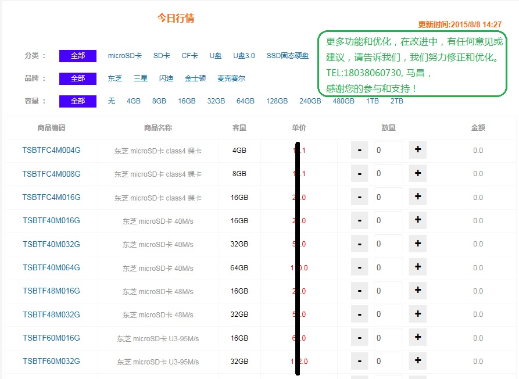Increase quantity for TSBTF40M064G
This screenshot has height=379, width=519.
click(417, 267)
